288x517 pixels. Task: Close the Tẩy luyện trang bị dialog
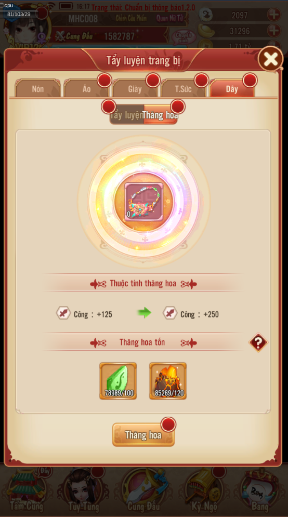(x=270, y=59)
